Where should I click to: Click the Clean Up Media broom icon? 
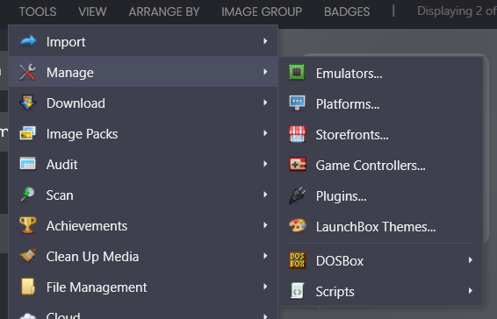click(x=27, y=256)
